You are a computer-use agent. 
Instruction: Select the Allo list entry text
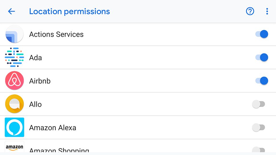(35, 104)
